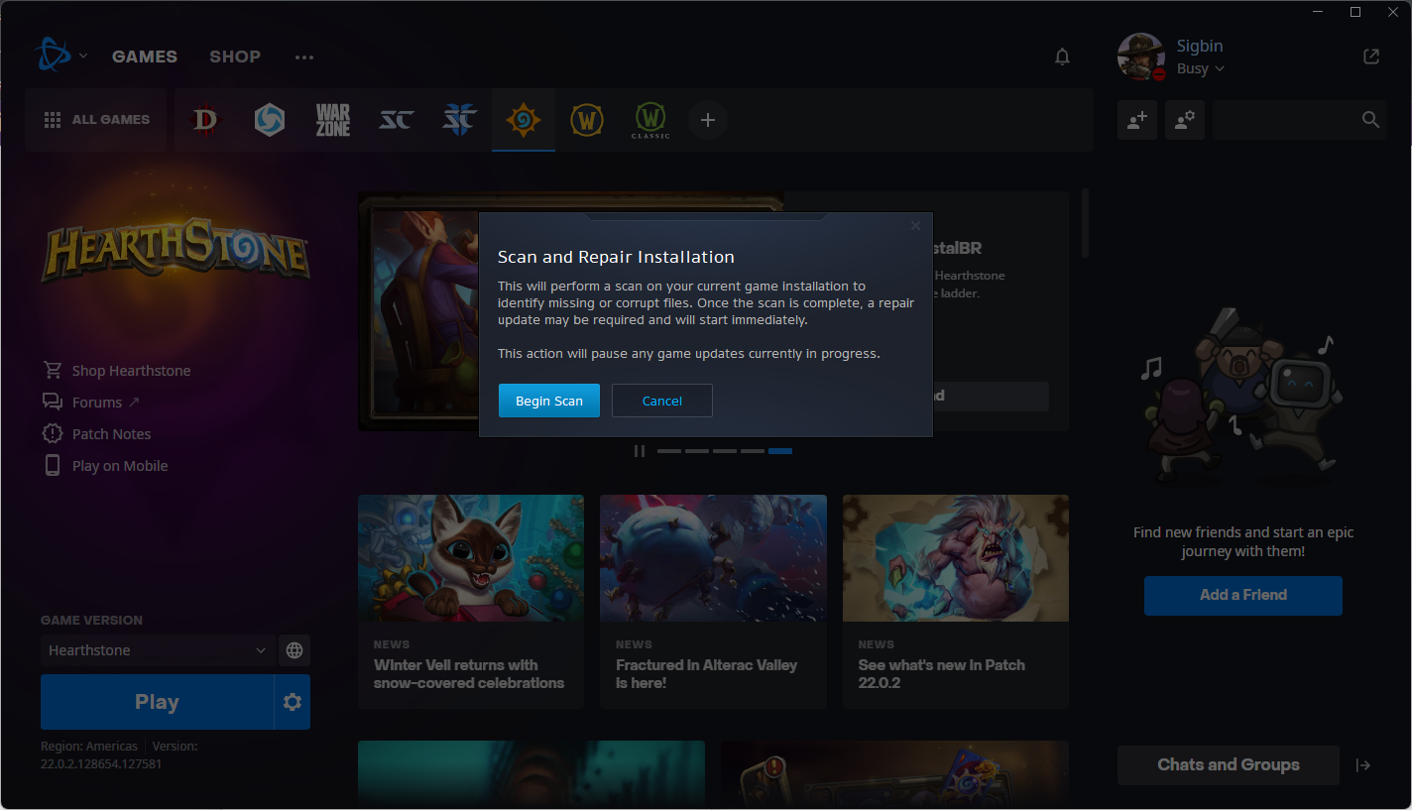Screen dimensions: 1412x810
Task: Click the Patch Notes exclamation icon
Action: coord(53,433)
